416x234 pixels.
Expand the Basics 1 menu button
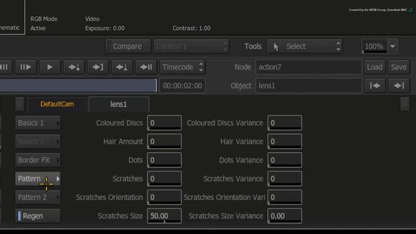pos(38,123)
